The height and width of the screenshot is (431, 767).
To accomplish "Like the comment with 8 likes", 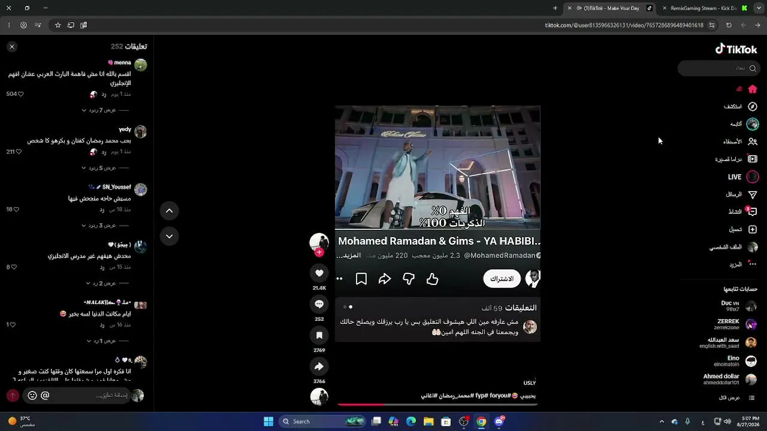I will click(14, 267).
